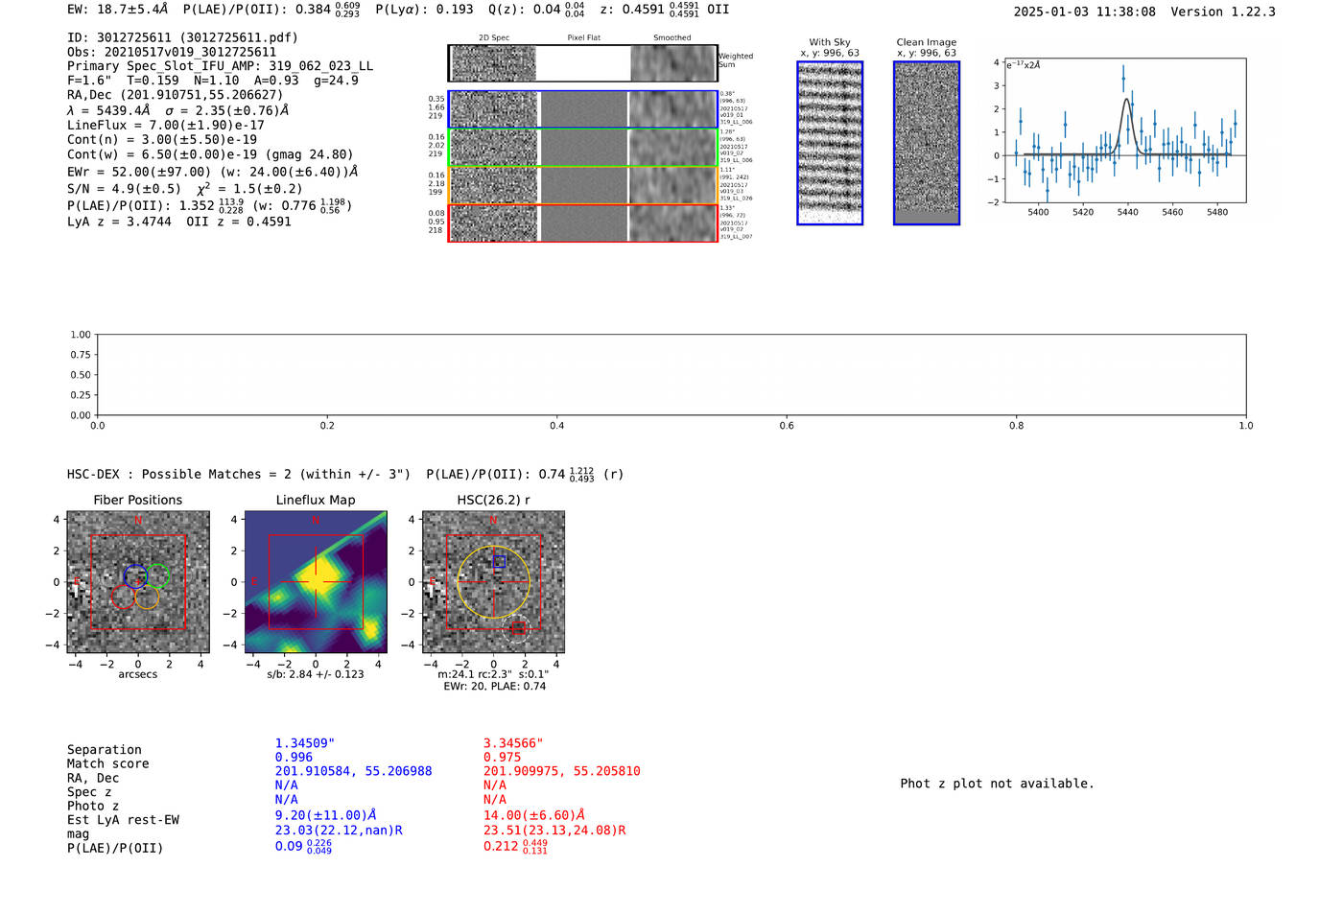Image resolution: width=1343 pixels, height=914 pixels.
Task: Click the timestamp '2025-01-03 11:38:08'
Action: (x=1084, y=12)
